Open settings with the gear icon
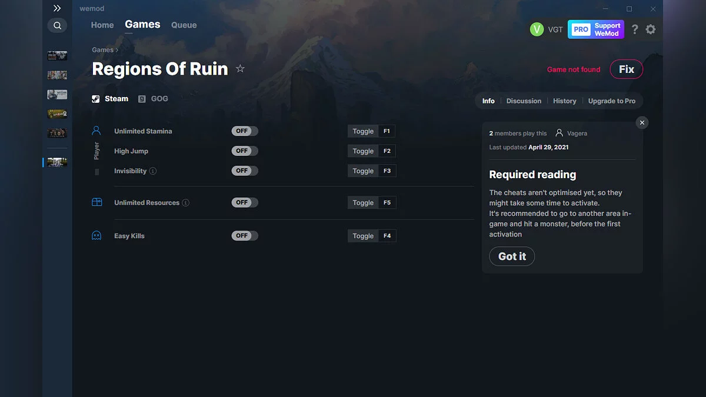706x397 pixels. pos(651,29)
